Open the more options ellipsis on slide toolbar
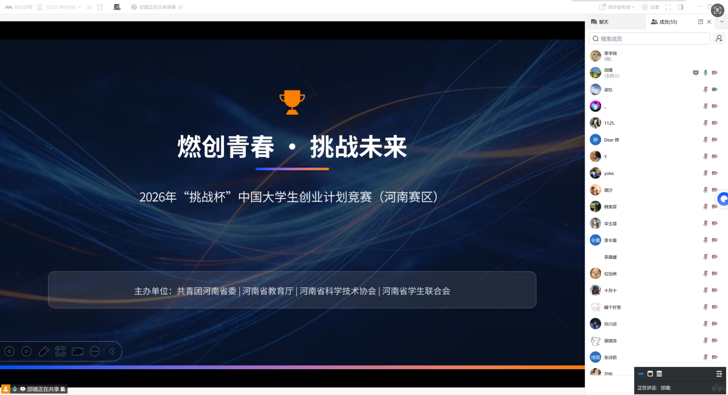Screen dimensions: 728x395 (x=95, y=351)
